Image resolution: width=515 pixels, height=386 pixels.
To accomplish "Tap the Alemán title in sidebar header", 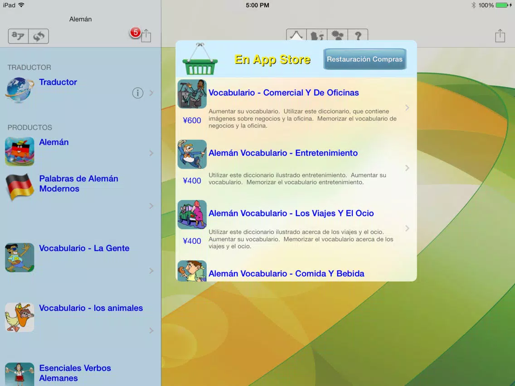I will (x=81, y=19).
